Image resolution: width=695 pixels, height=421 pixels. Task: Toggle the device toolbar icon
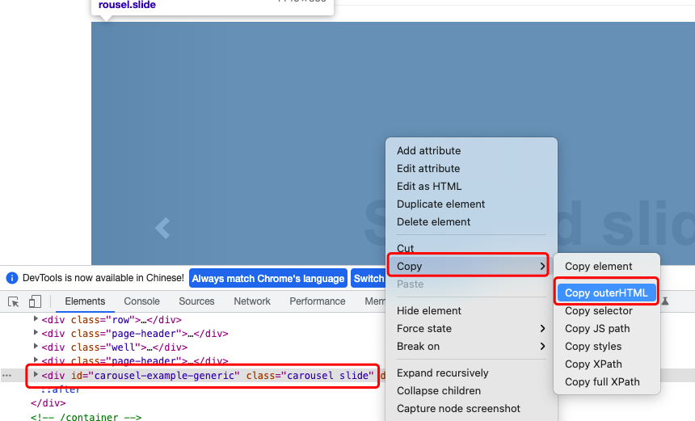tap(35, 301)
